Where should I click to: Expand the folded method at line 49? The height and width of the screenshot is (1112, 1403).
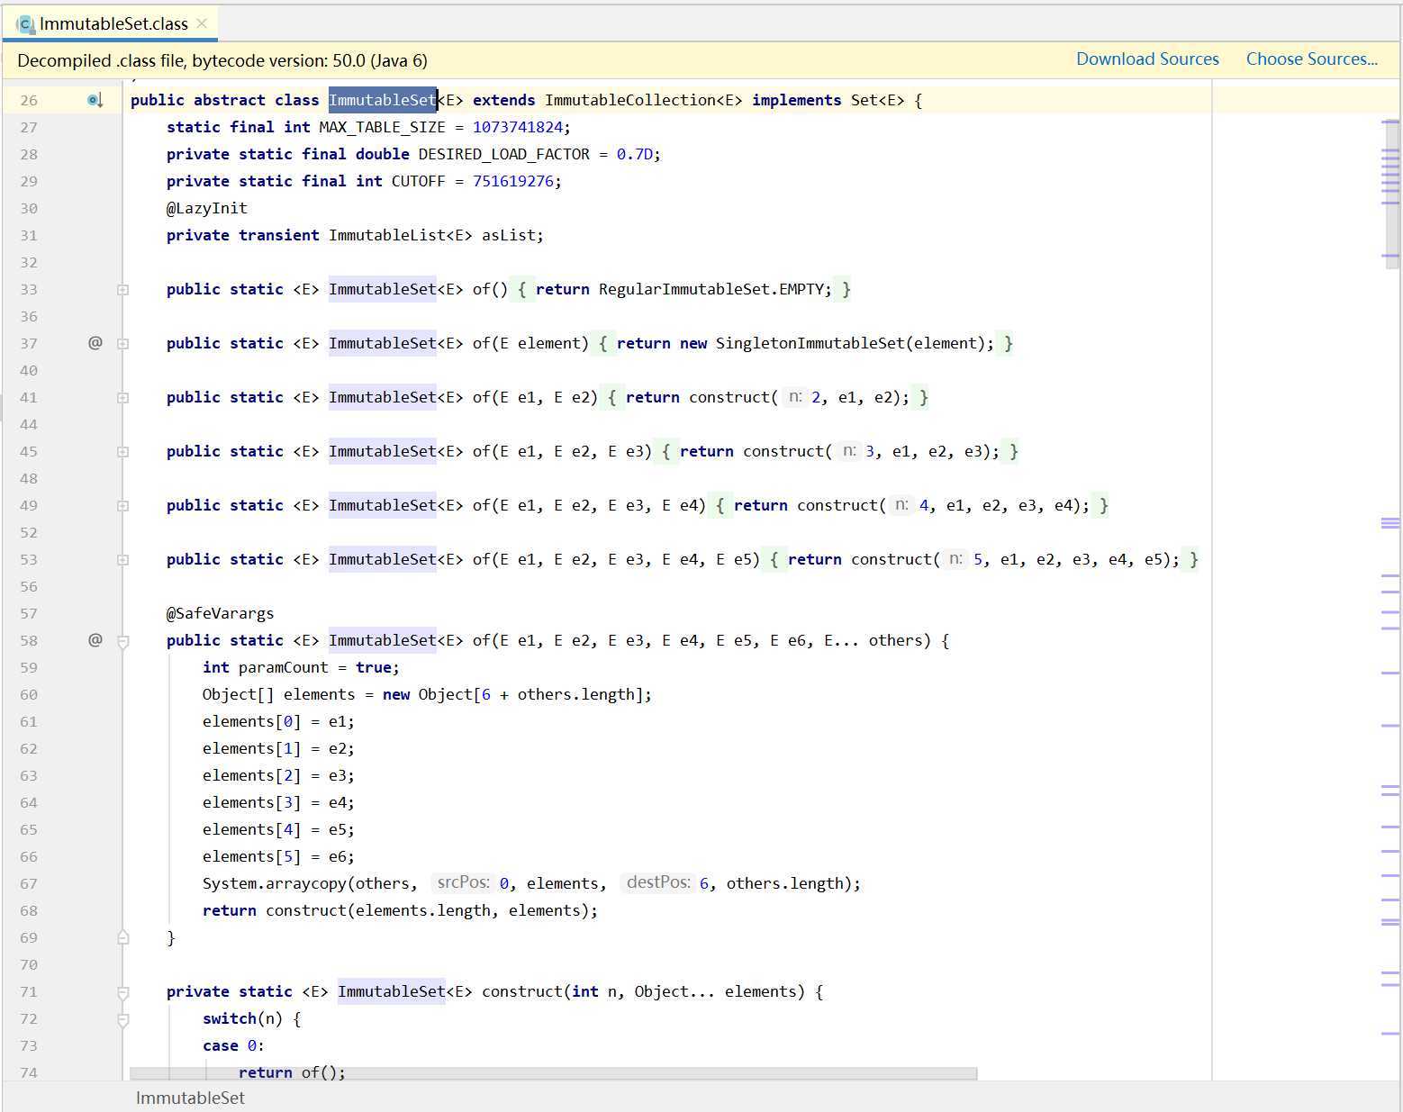[122, 506]
